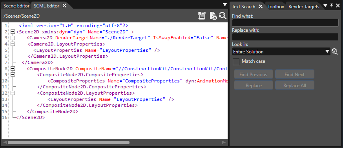Collapse the Scene2D node on line 2

point(13,32)
